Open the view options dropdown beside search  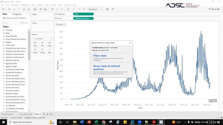27,23
